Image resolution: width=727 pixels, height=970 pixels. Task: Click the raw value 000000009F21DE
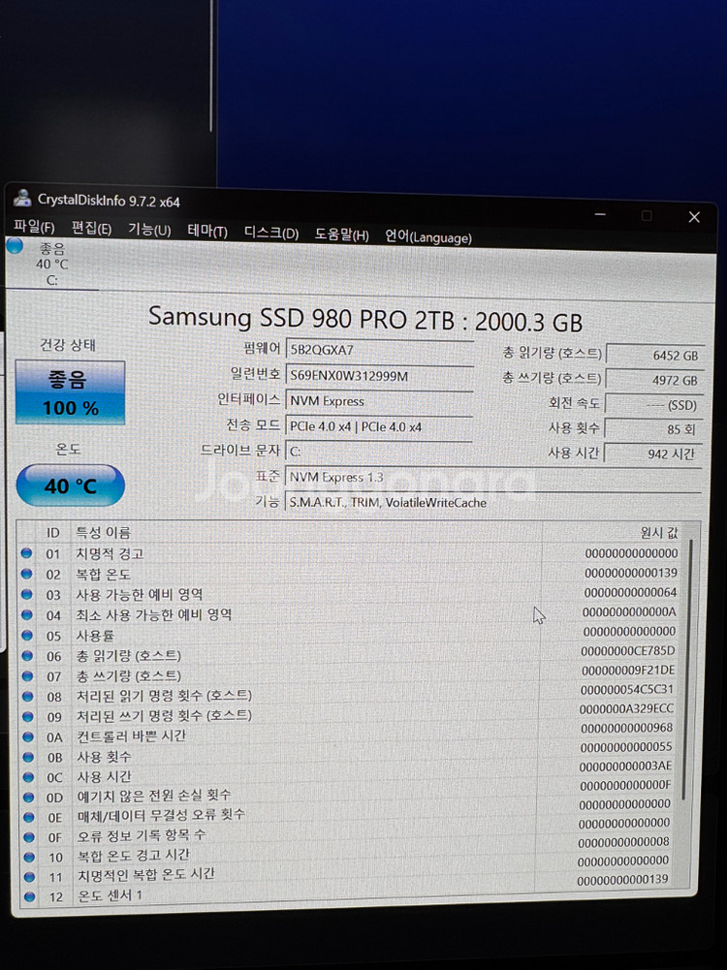coord(627,670)
